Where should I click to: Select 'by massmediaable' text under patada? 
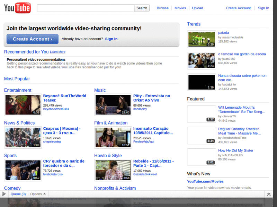pyautogui.click(x=231, y=37)
